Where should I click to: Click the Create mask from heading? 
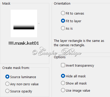[16, 68]
